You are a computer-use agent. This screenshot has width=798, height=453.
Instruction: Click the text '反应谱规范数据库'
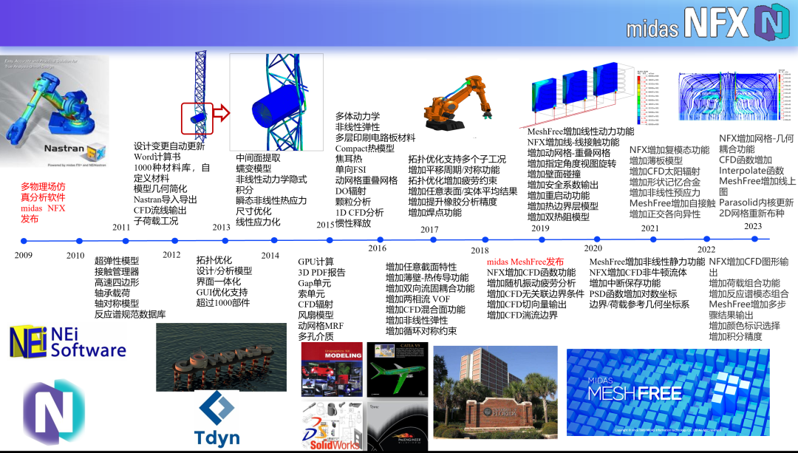click(x=130, y=315)
